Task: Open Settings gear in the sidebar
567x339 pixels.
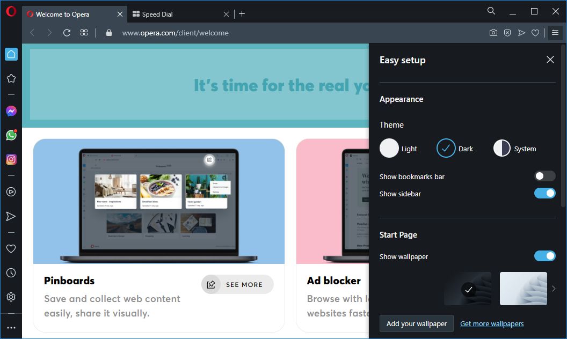Action: pos(11,297)
